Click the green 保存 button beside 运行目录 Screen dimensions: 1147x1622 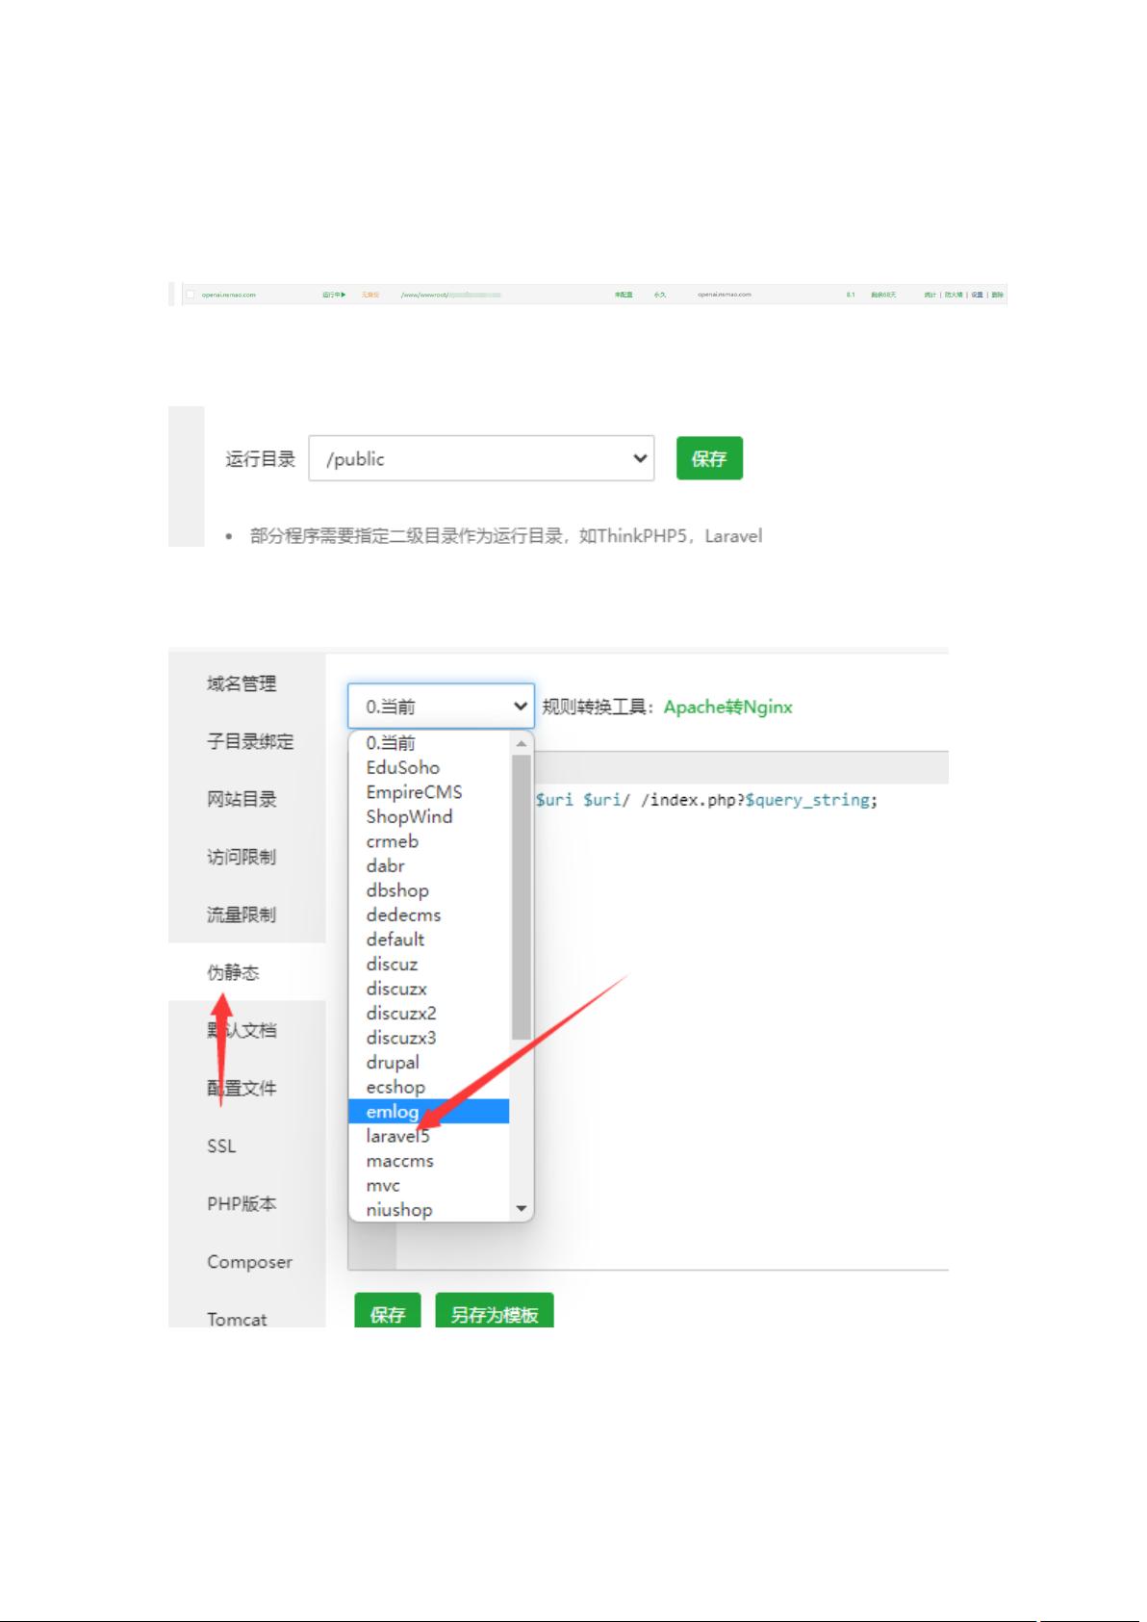coord(709,458)
